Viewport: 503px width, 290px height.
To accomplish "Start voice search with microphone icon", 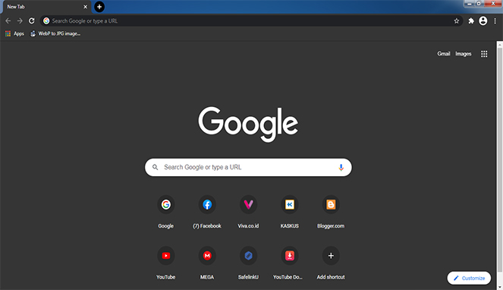I will tap(341, 167).
